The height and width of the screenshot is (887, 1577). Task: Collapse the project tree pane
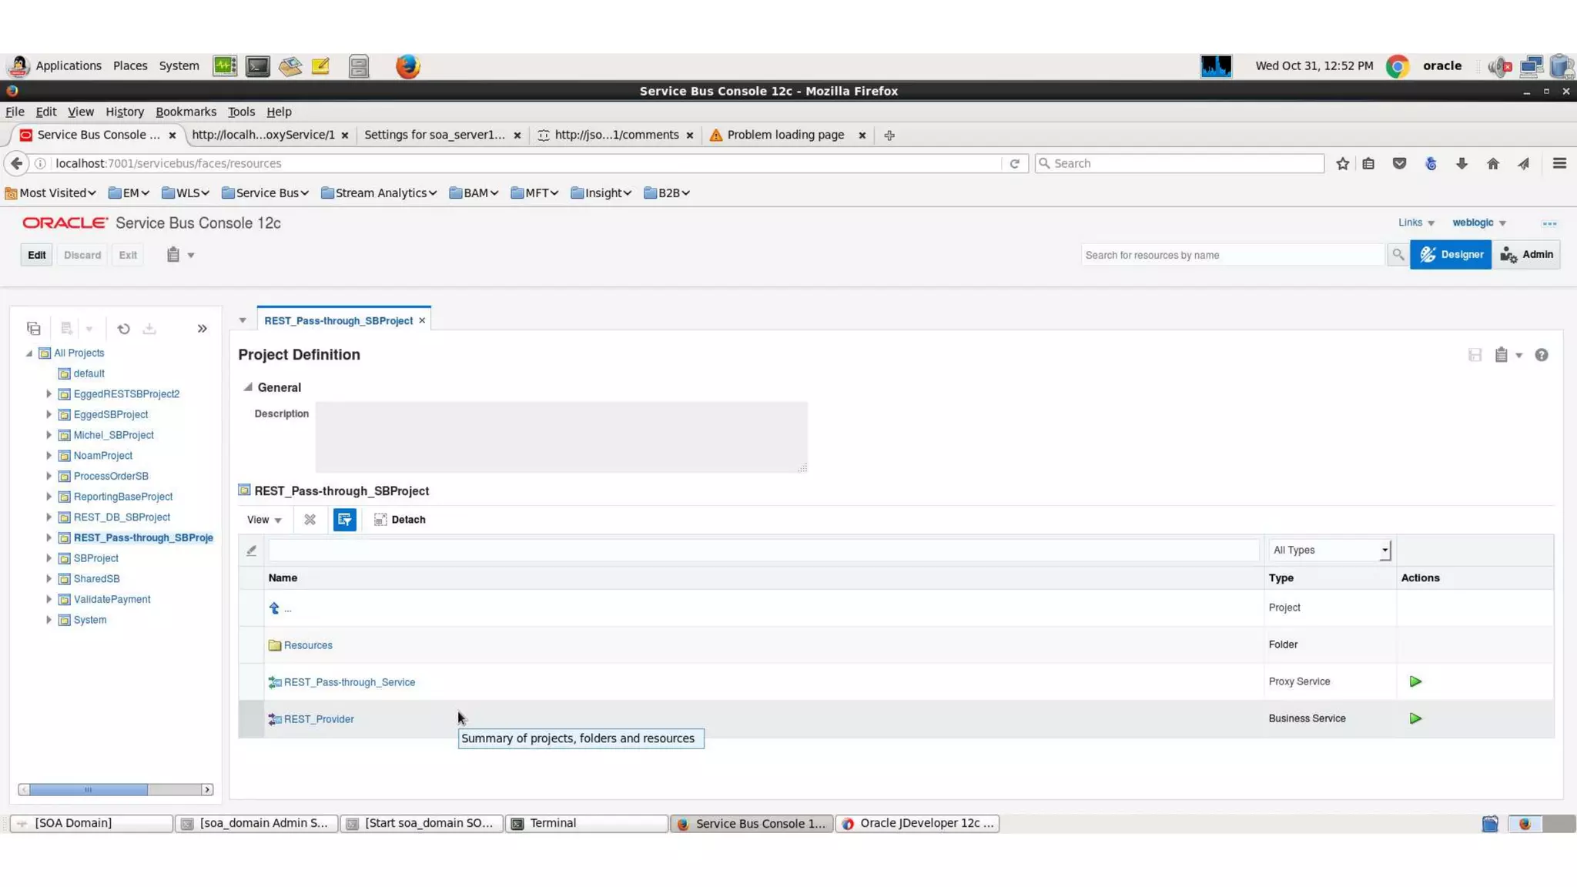[x=202, y=329]
